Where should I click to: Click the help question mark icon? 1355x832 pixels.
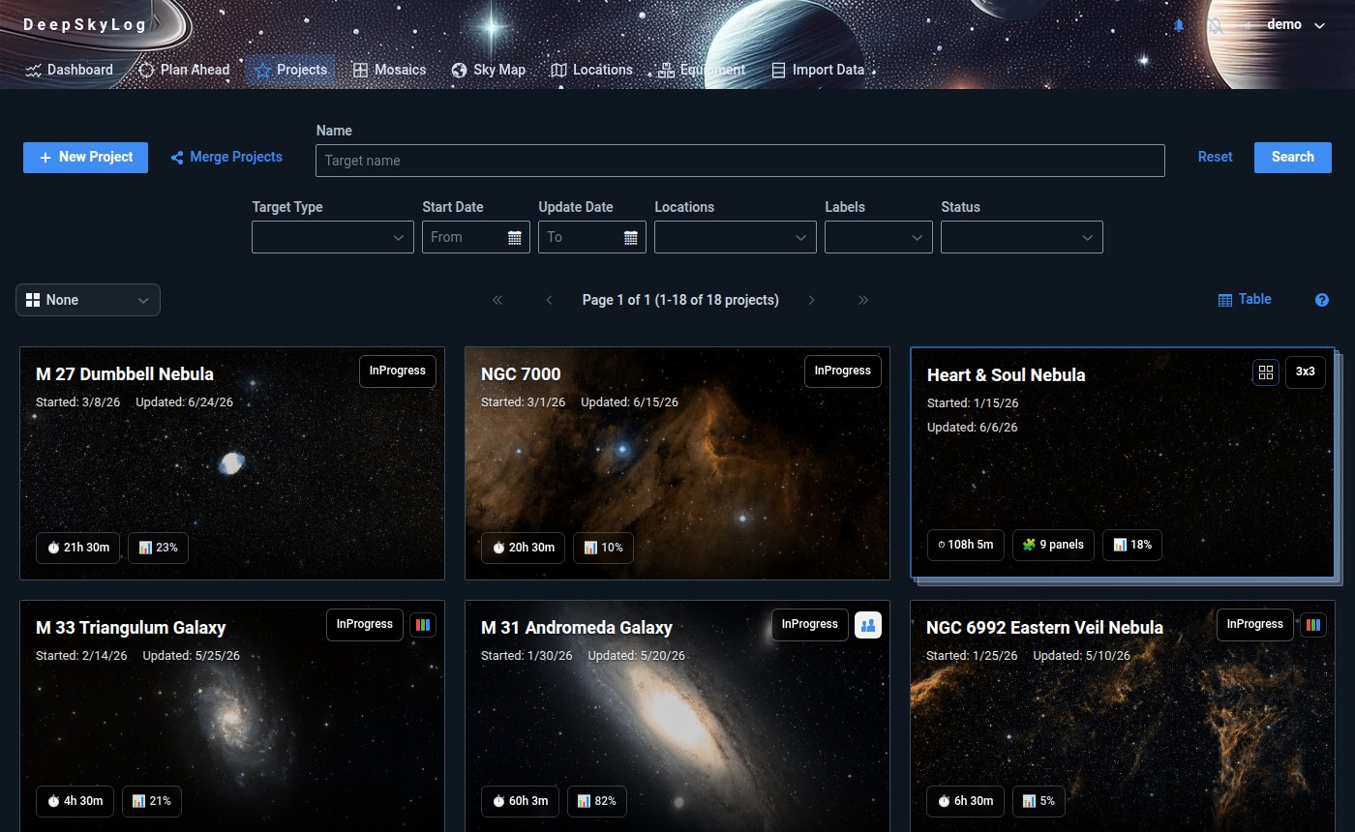1322,300
